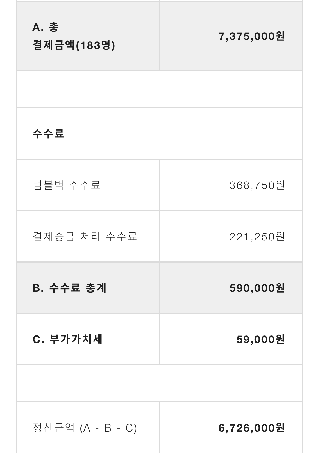The height and width of the screenshot is (454, 319).
Task: Select the 'C. 부가가치세' label
Action: (x=67, y=339)
